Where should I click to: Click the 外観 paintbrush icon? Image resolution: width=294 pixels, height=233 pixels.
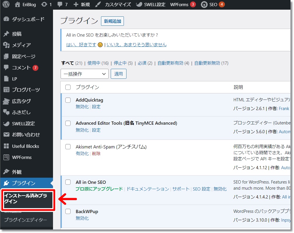(x=6, y=172)
